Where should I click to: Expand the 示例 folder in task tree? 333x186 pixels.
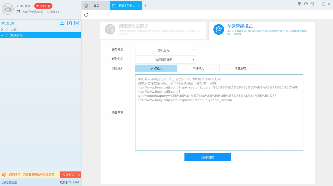[x=2, y=29]
